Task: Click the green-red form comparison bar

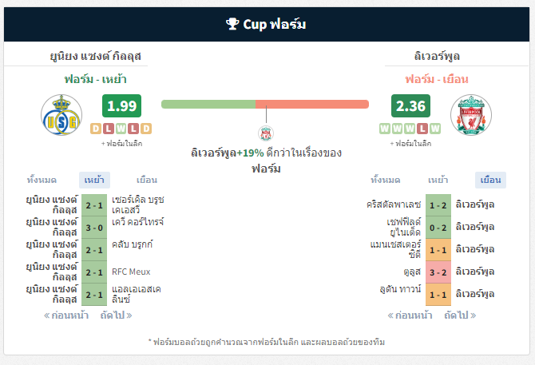Action: coord(265,104)
